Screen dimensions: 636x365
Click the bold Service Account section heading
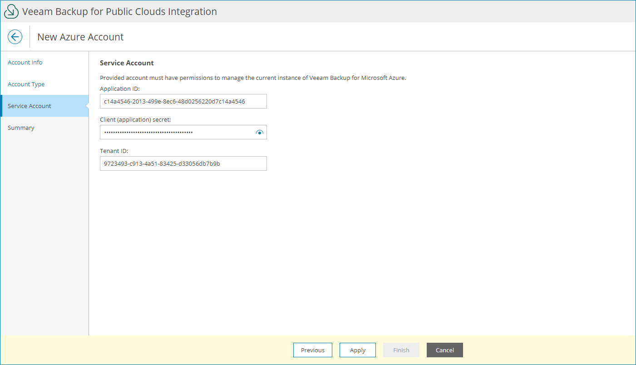(127, 63)
